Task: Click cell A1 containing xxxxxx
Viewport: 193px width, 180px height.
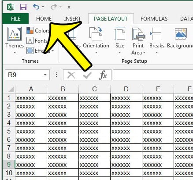Action: coord(31,98)
